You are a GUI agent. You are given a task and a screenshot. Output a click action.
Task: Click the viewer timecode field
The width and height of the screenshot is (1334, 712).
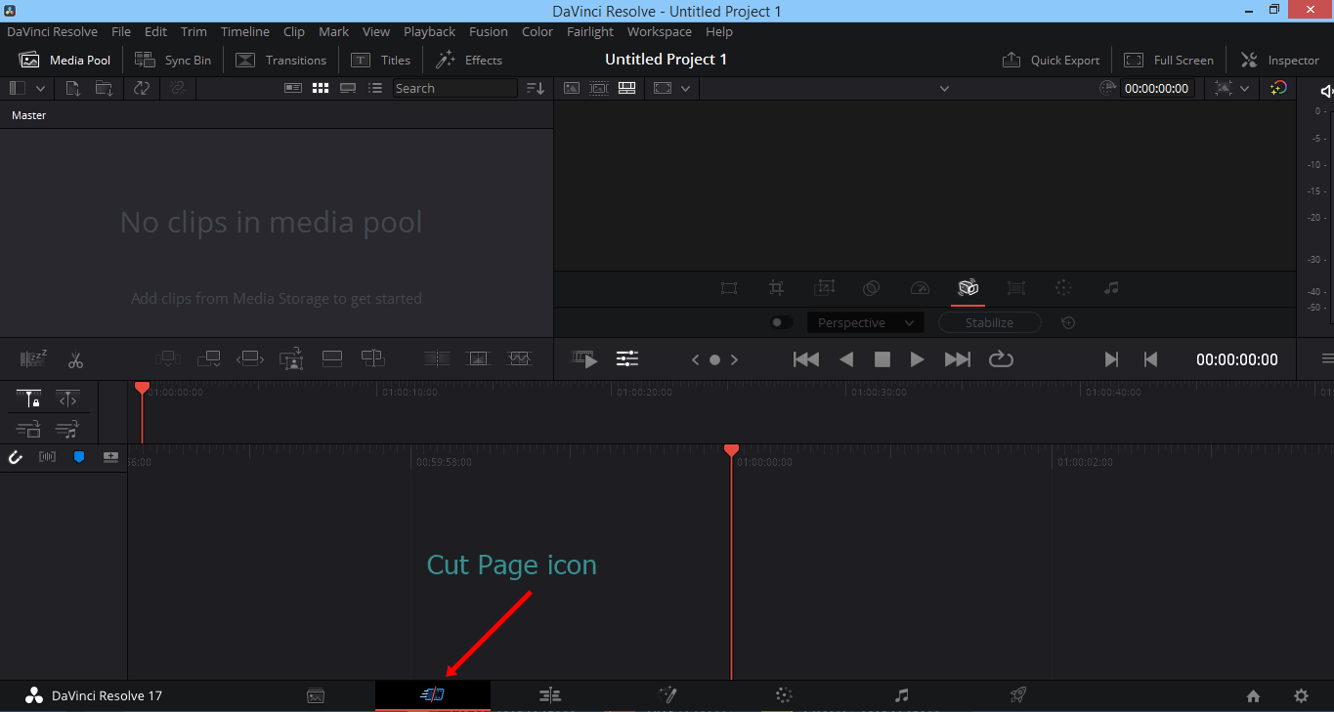[1157, 88]
